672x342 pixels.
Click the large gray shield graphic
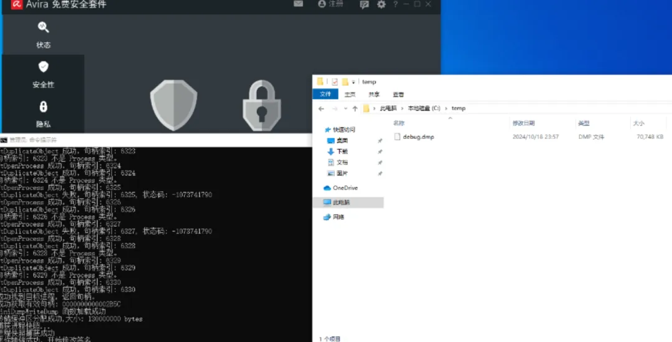[x=174, y=105]
